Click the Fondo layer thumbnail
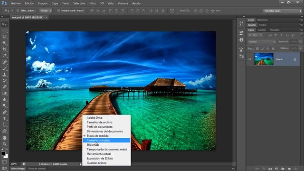 click(x=264, y=59)
